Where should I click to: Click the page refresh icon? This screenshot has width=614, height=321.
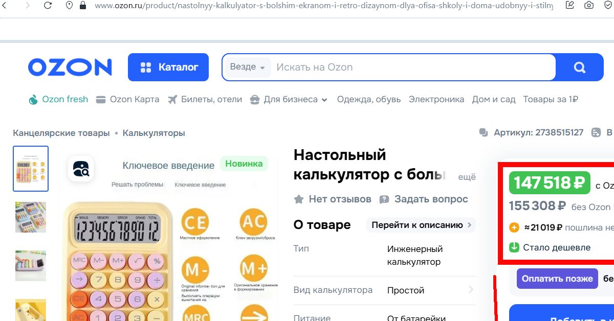coord(48,7)
